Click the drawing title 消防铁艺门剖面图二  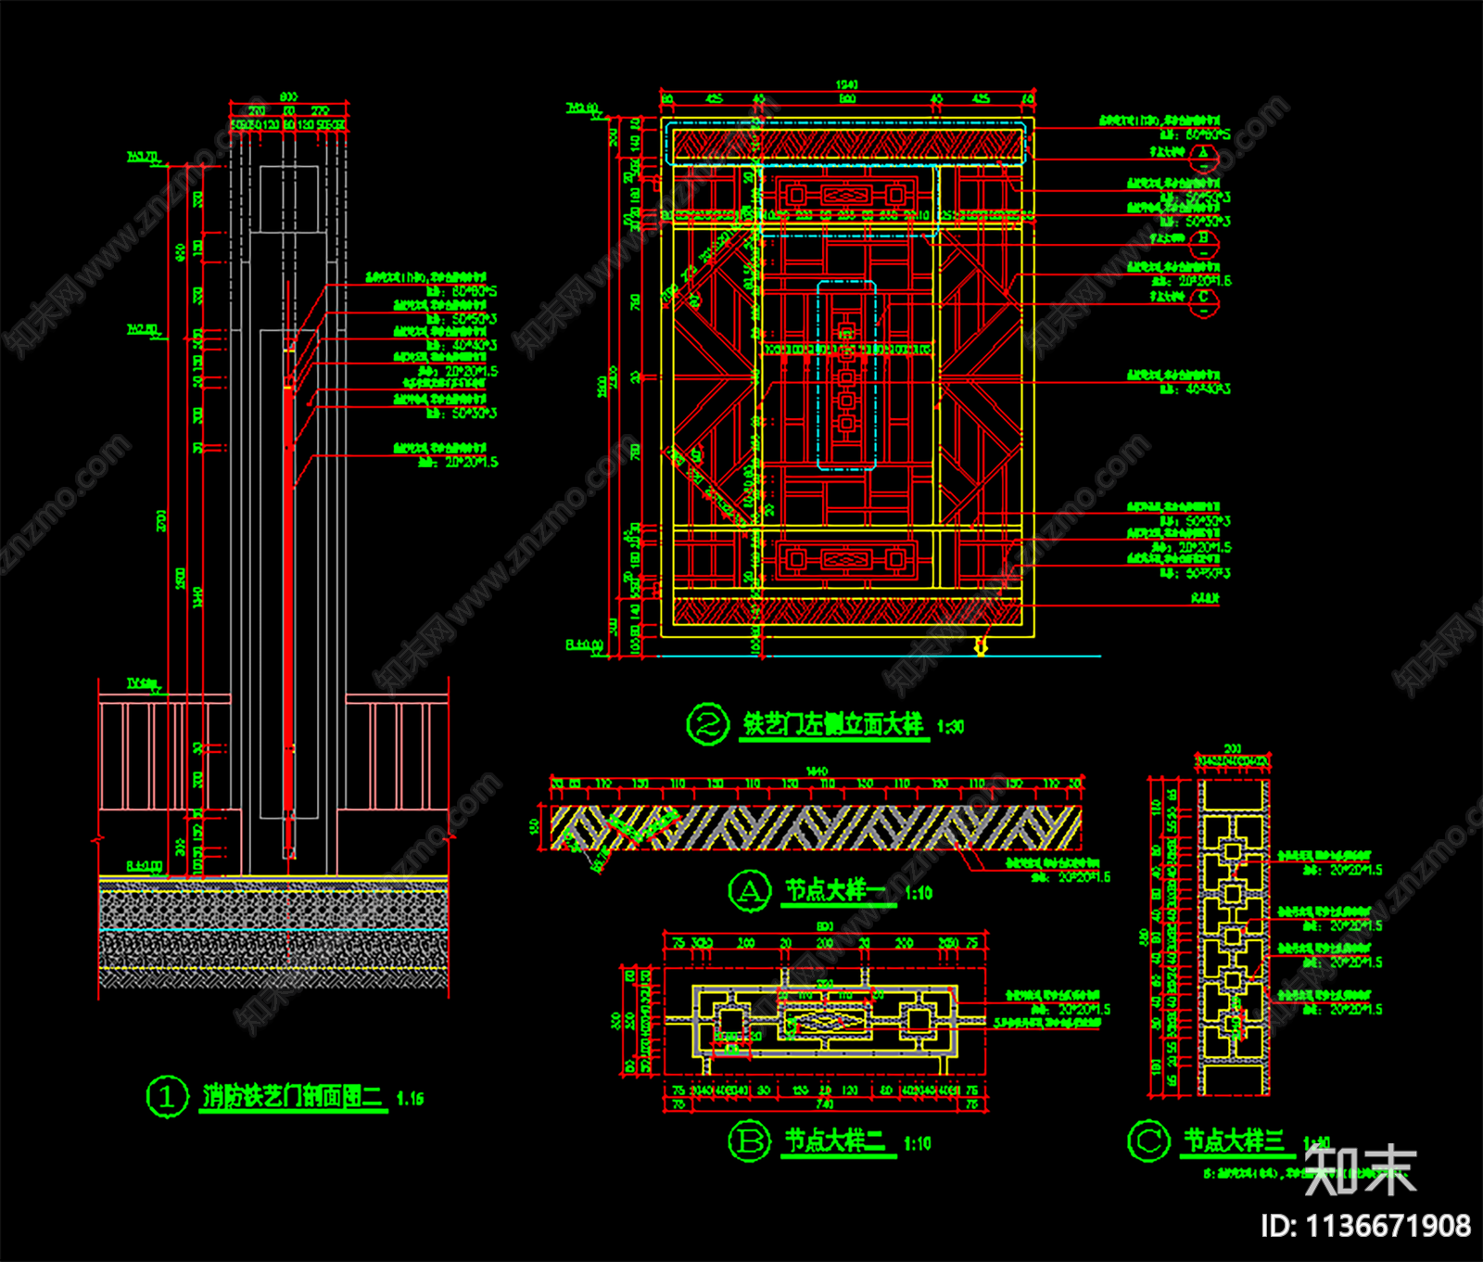[293, 1096]
